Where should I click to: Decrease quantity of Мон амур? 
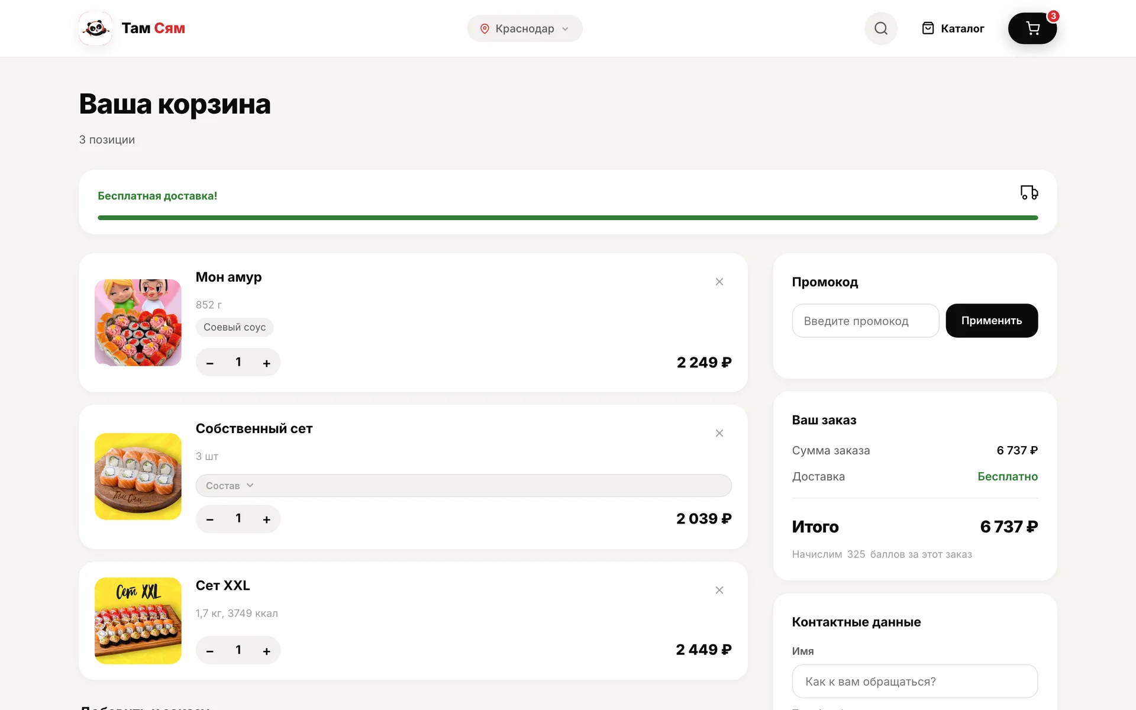pos(209,363)
